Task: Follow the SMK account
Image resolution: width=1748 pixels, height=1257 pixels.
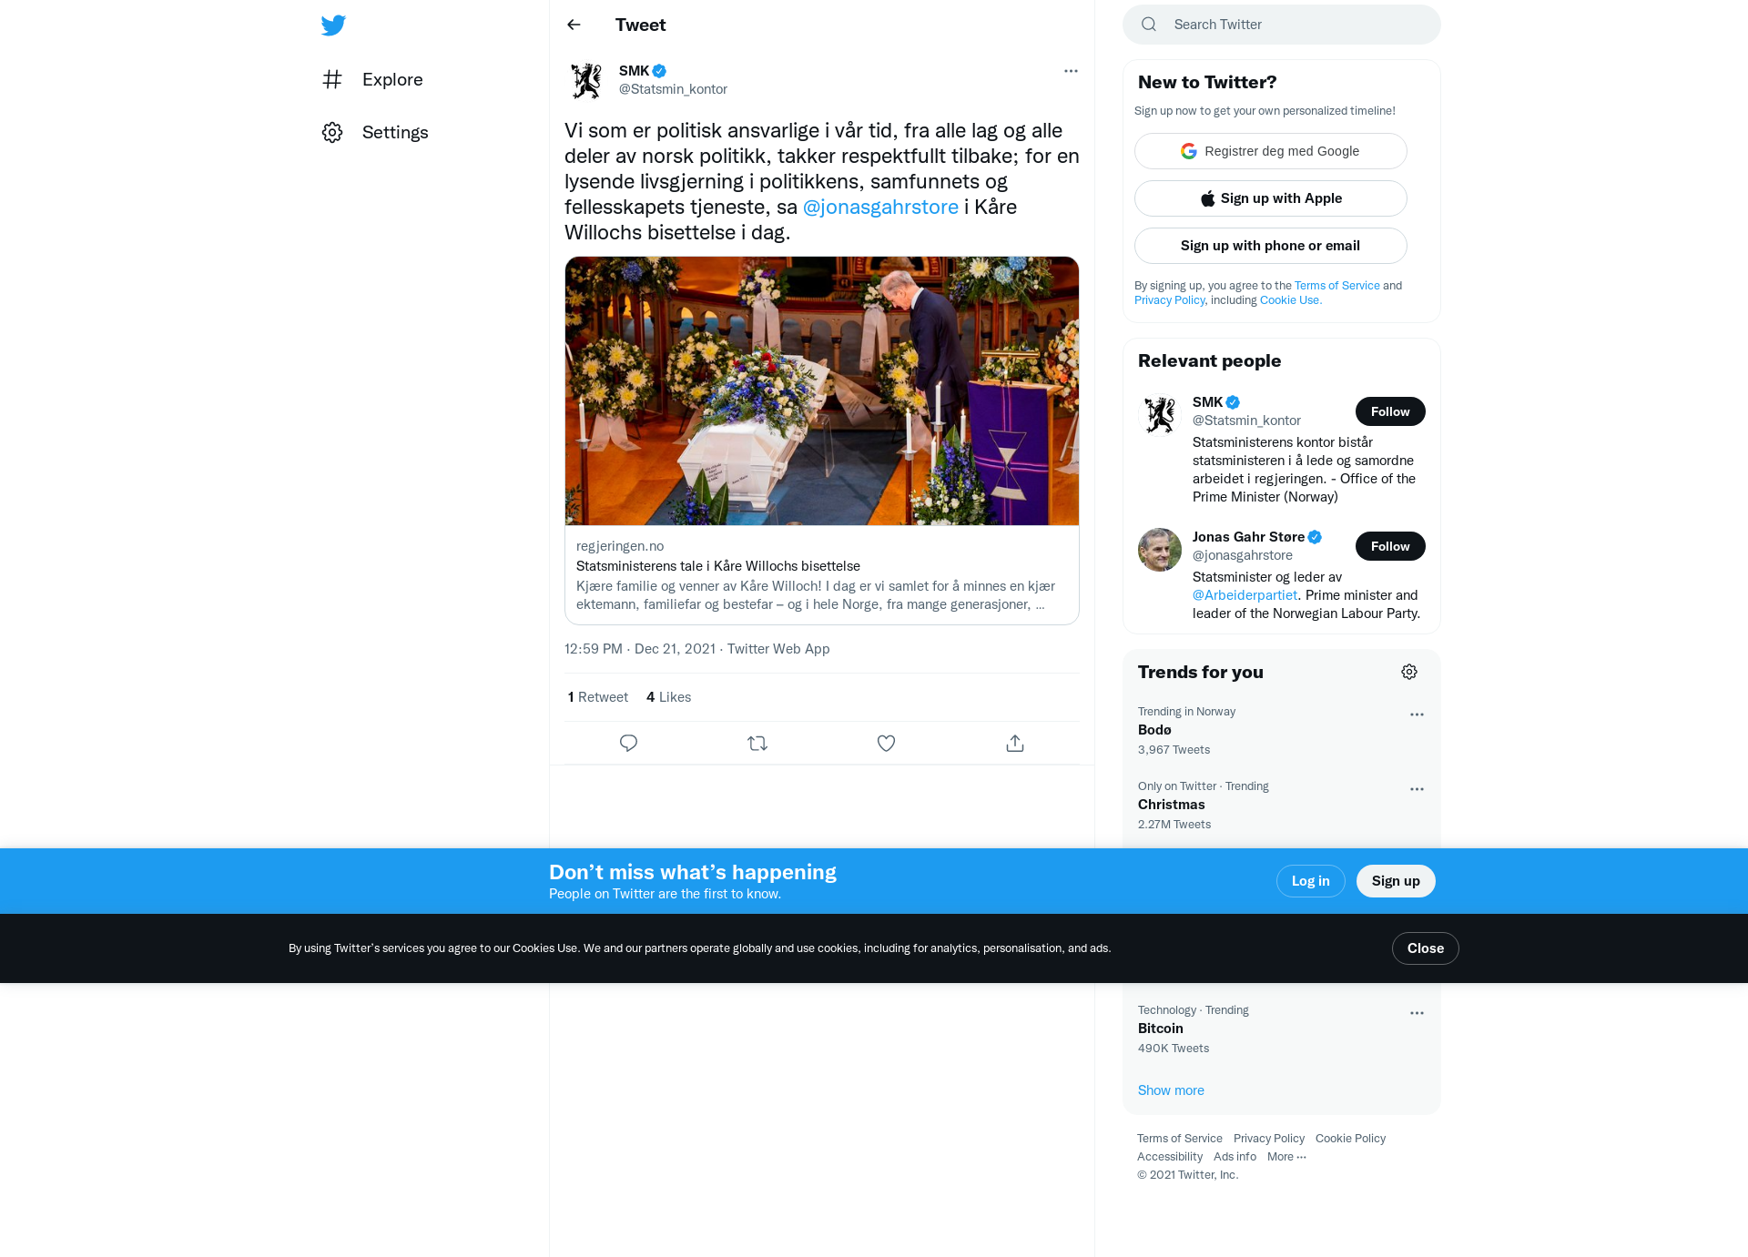Action: pyautogui.click(x=1390, y=411)
